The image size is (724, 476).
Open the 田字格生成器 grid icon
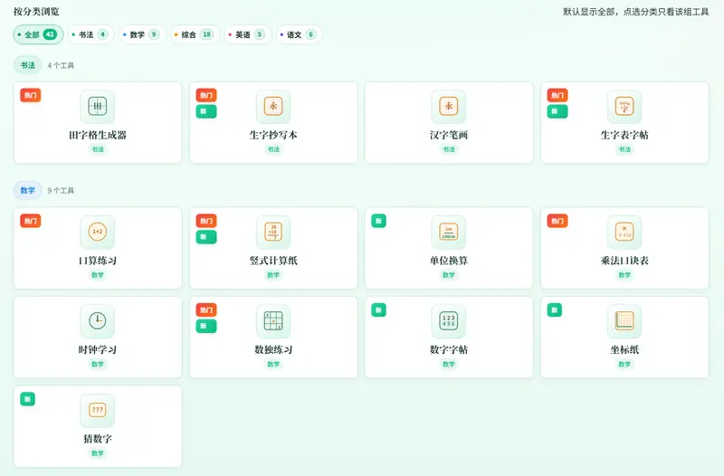[x=98, y=106]
